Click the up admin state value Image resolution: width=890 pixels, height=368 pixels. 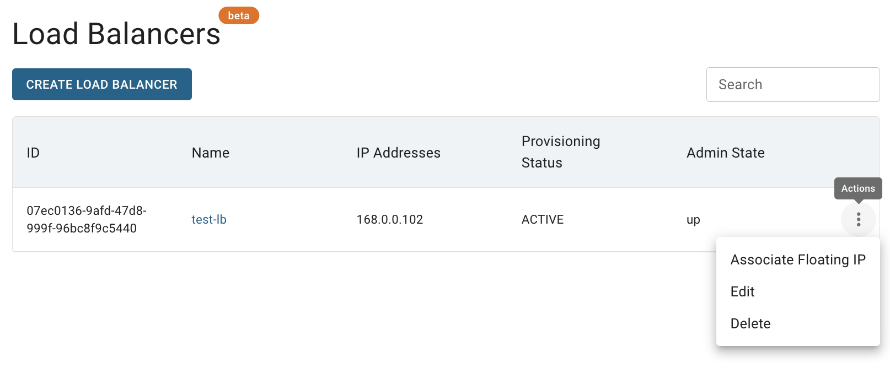(693, 220)
